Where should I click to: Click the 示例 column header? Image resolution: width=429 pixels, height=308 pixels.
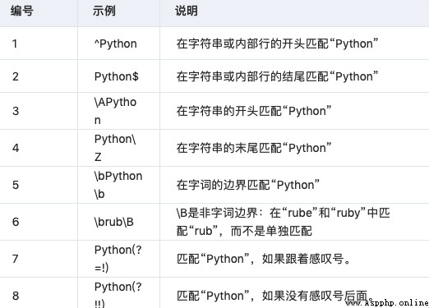coord(104,11)
